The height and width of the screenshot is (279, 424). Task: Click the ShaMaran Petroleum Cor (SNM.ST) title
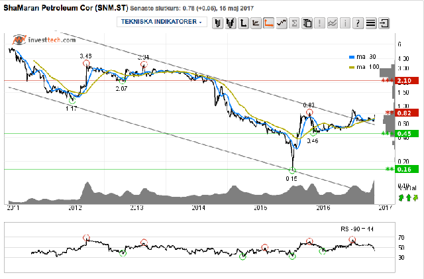66,8
